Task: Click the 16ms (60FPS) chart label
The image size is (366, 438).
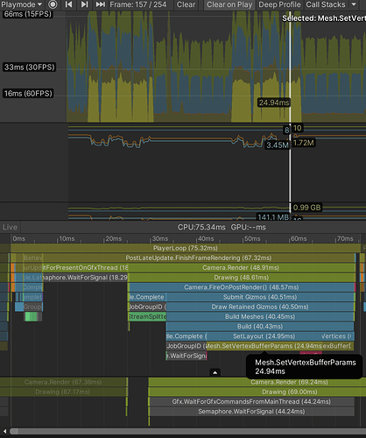Action: pos(28,94)
